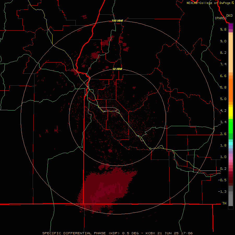This screenshot has width=235, height=235.
Task: Click the 3.4 legend value
Action: (223, 122)
